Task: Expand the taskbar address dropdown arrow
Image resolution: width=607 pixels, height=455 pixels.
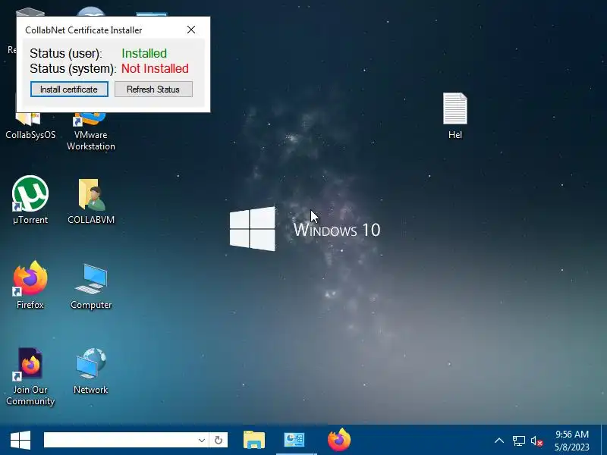Action: [202, 440]
